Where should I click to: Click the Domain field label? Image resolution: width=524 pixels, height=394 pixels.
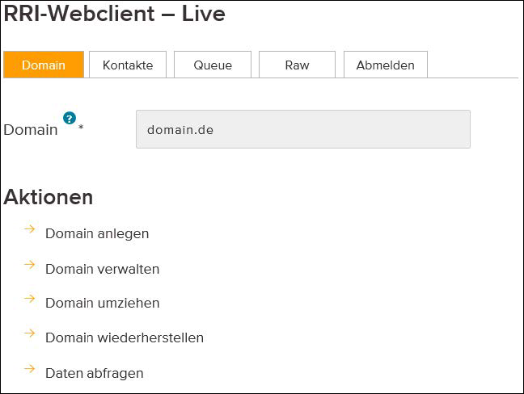(31, 129)
